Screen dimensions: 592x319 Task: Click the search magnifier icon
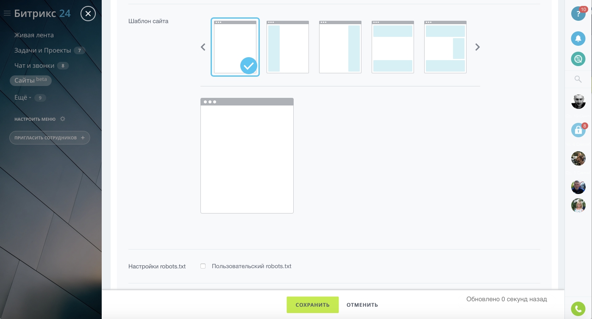point(578,79)
